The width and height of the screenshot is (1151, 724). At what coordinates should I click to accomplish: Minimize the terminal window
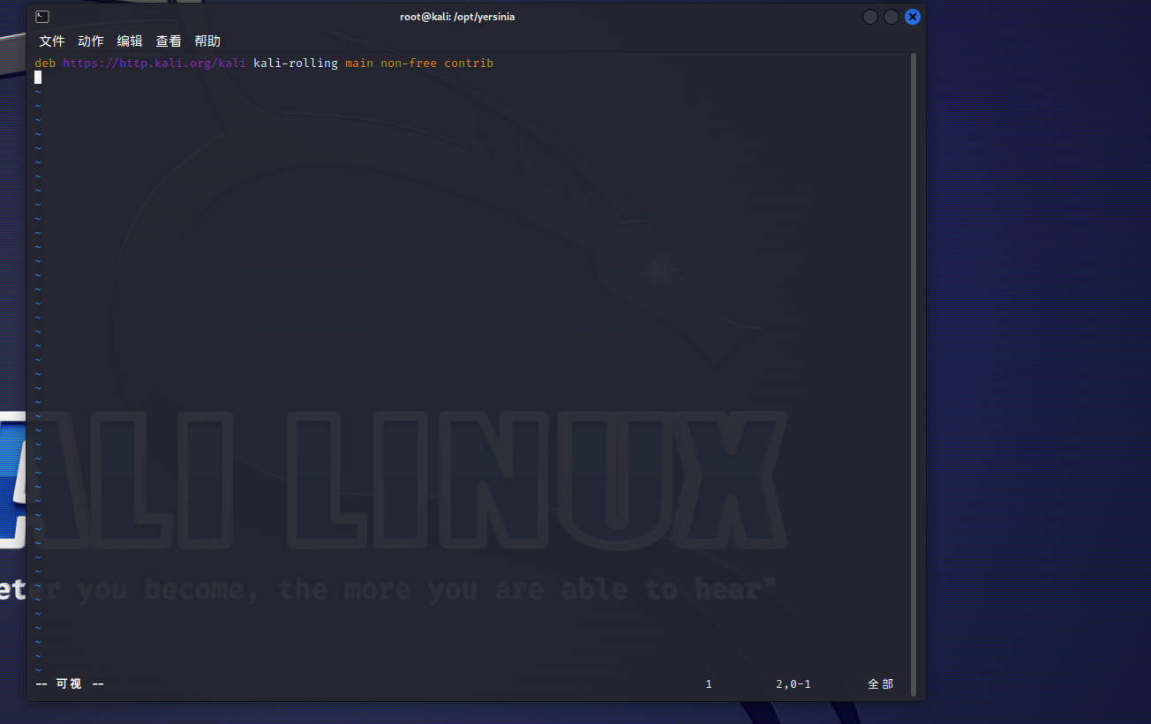(x=870, y=17)
